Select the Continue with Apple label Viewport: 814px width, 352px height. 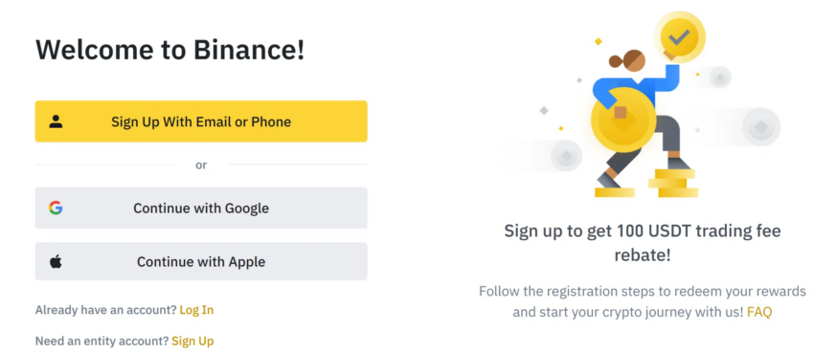click(x=201, y=262)
